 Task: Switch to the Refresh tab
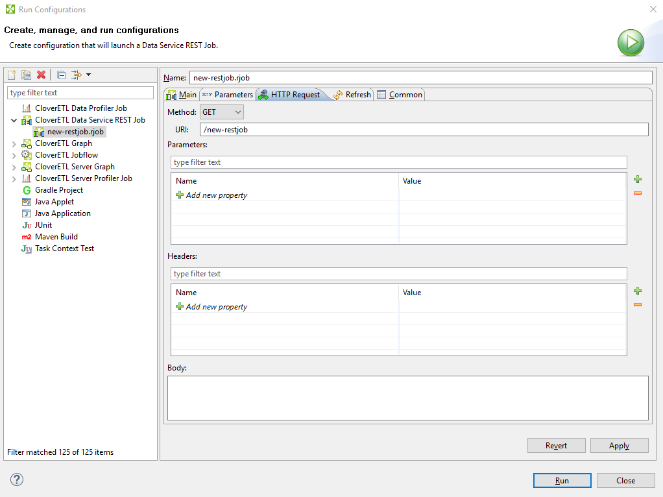(x=352, y=95)
